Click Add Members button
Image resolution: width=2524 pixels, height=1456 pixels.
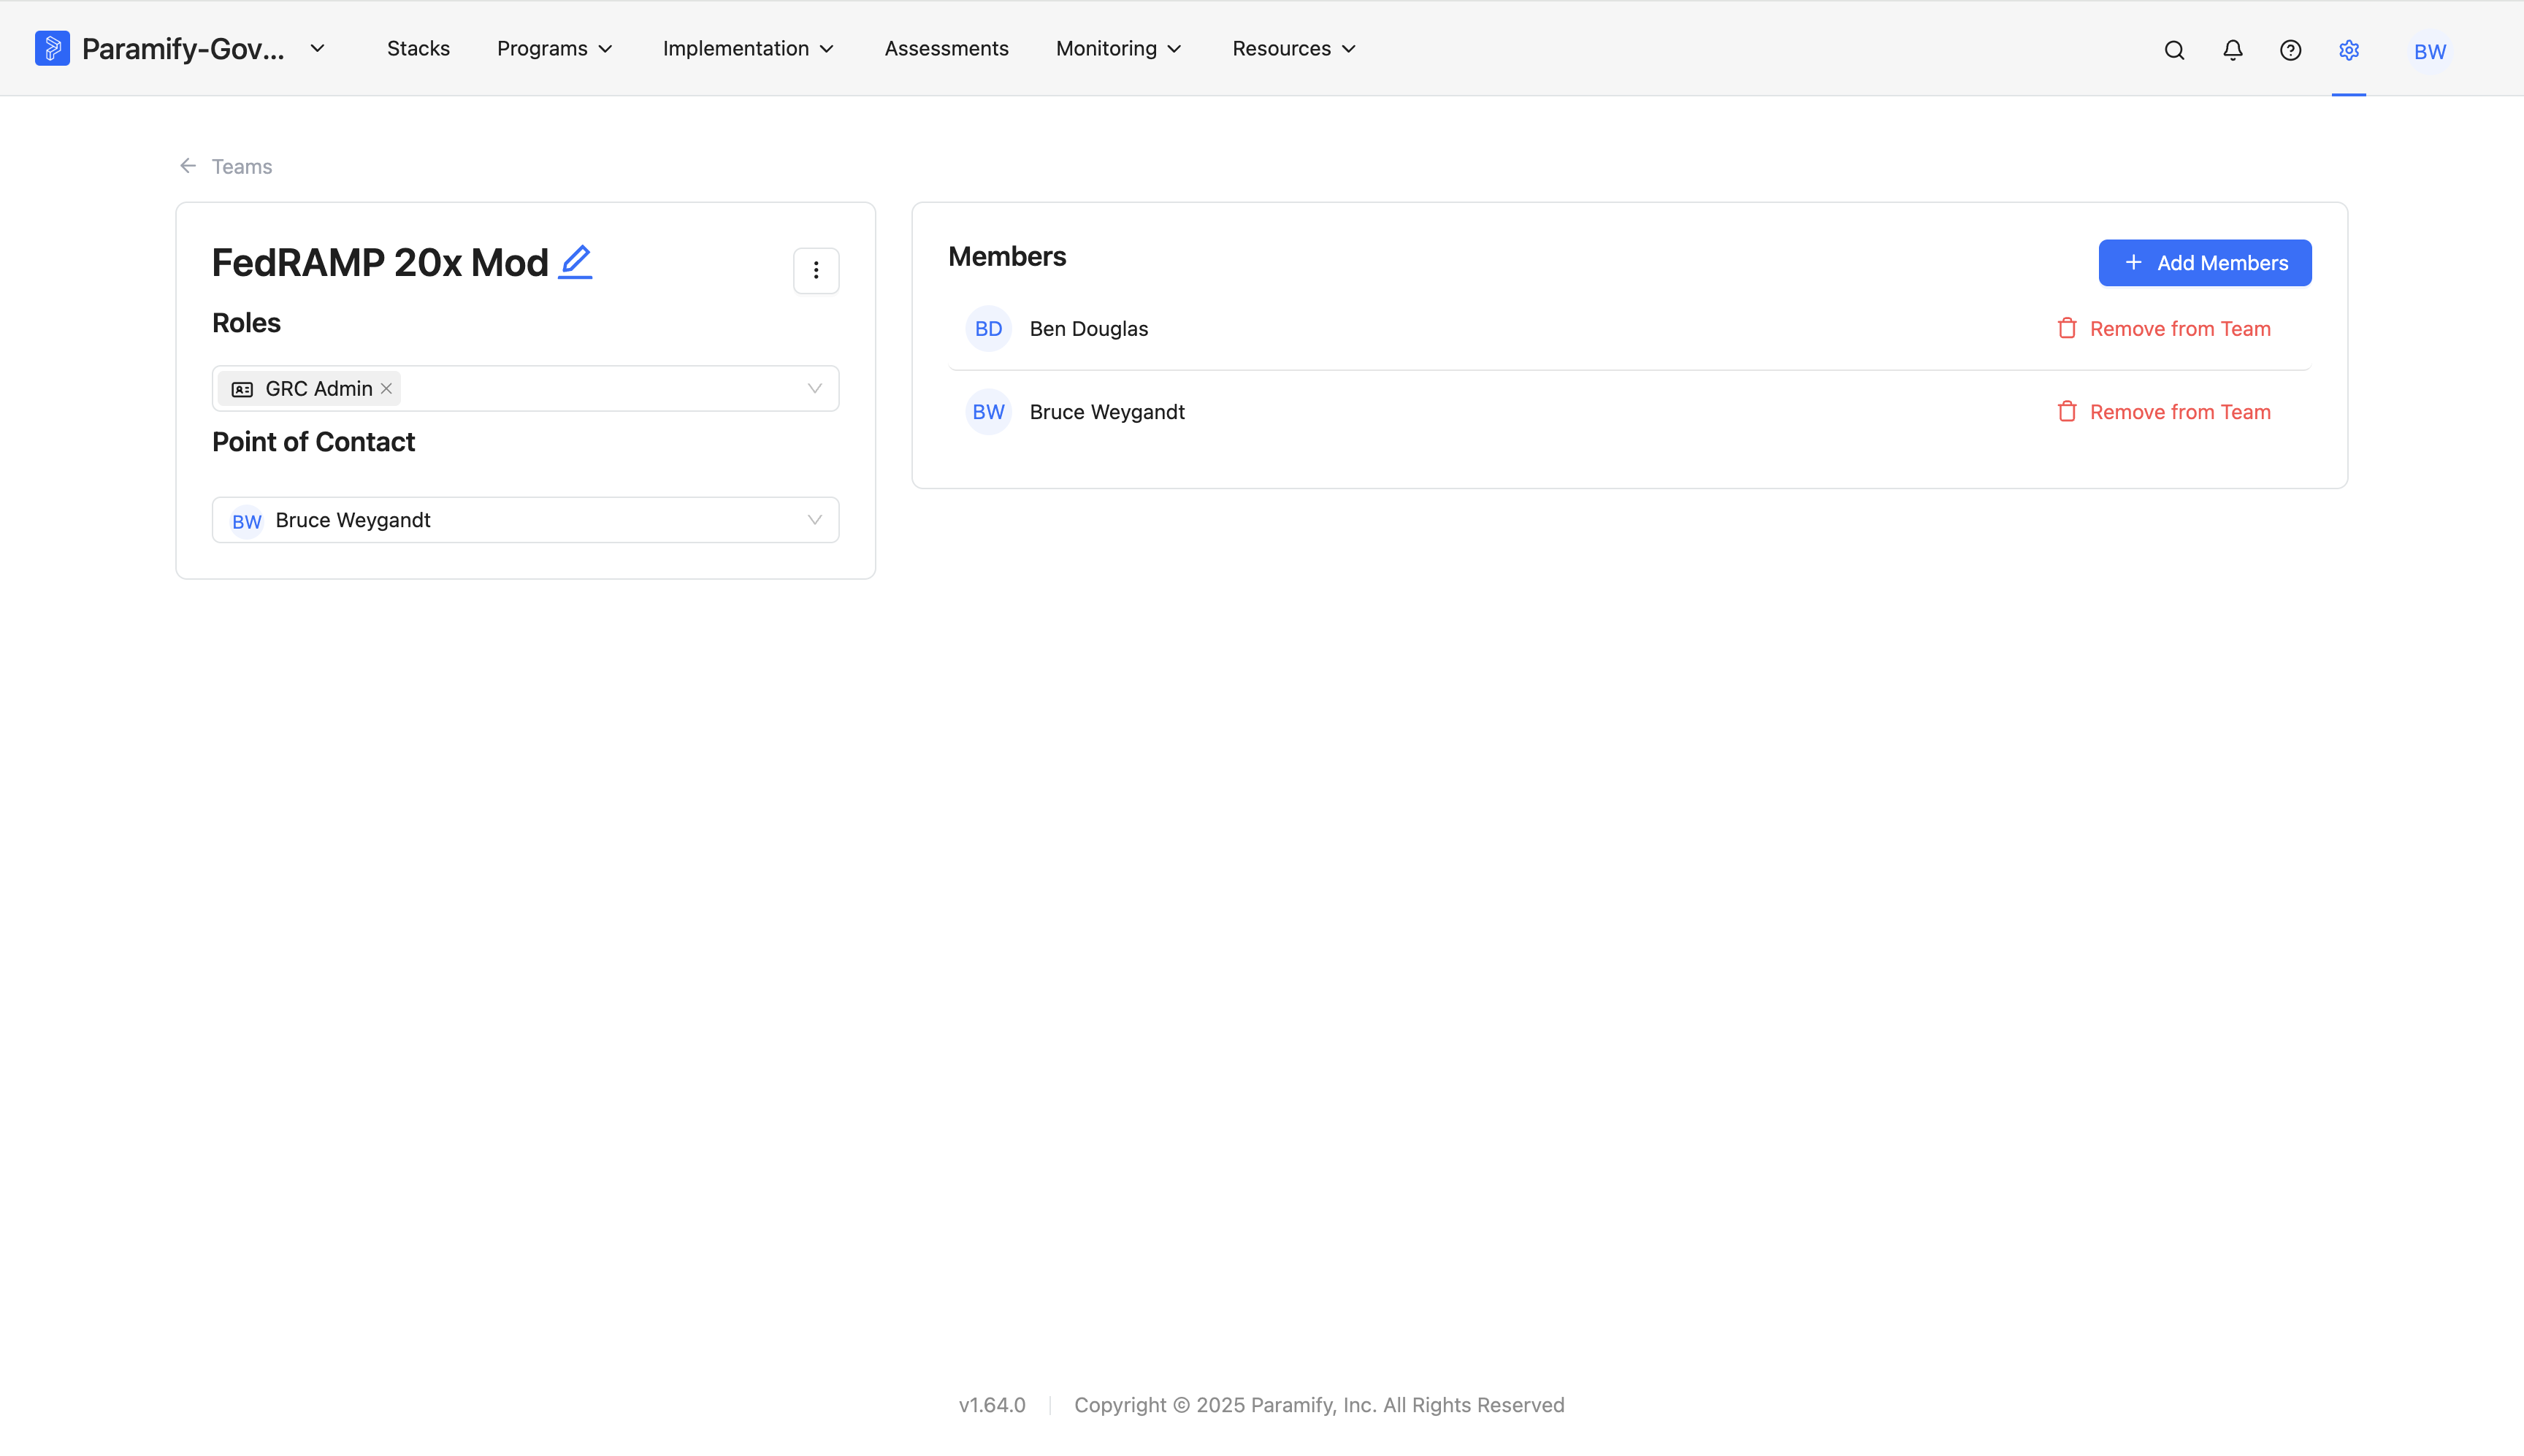click(x=2204, y=262)
